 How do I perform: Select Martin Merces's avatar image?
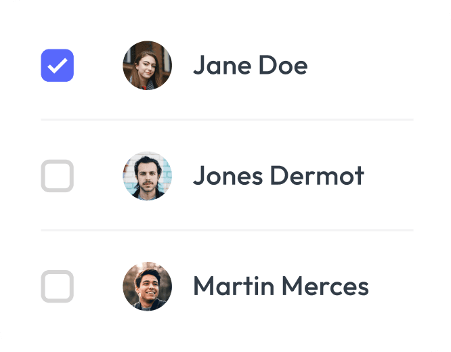tap(147, 286)
